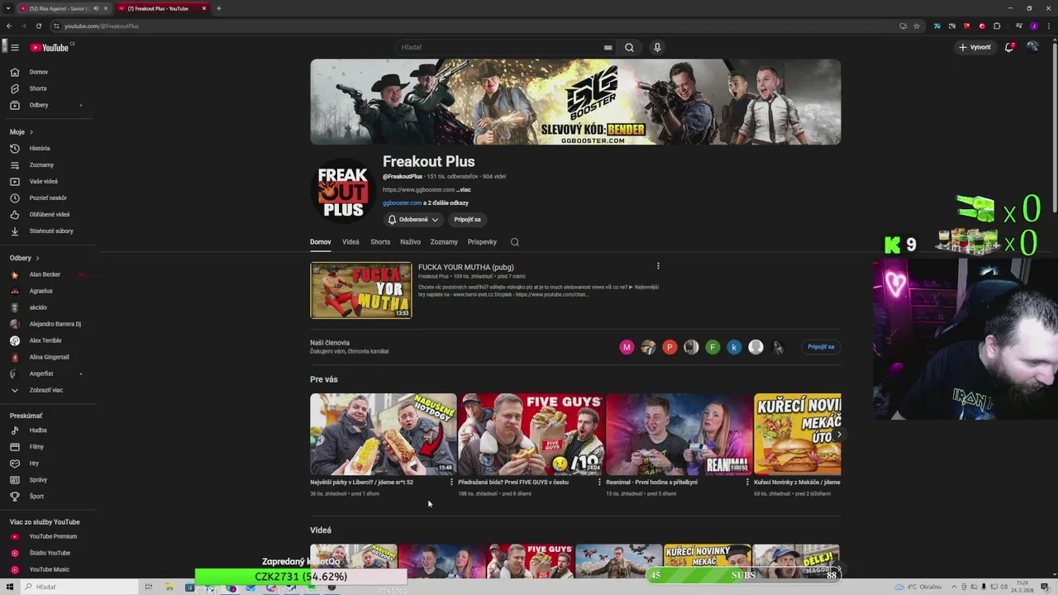The image size is (1058, 595).
Task: Show next videos in Pre vás carousel
Action: click(x=839, y=434)
